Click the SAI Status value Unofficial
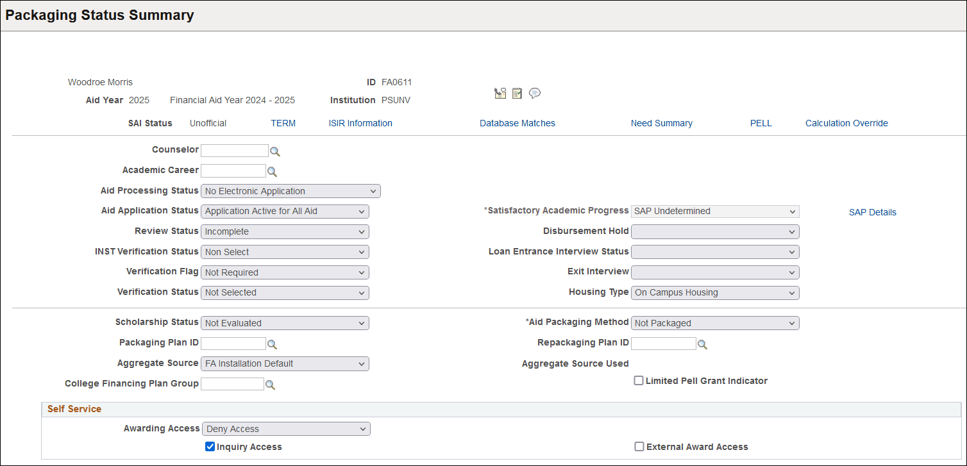This screenshot has width=967, height=466. click(x=208, y=123)
